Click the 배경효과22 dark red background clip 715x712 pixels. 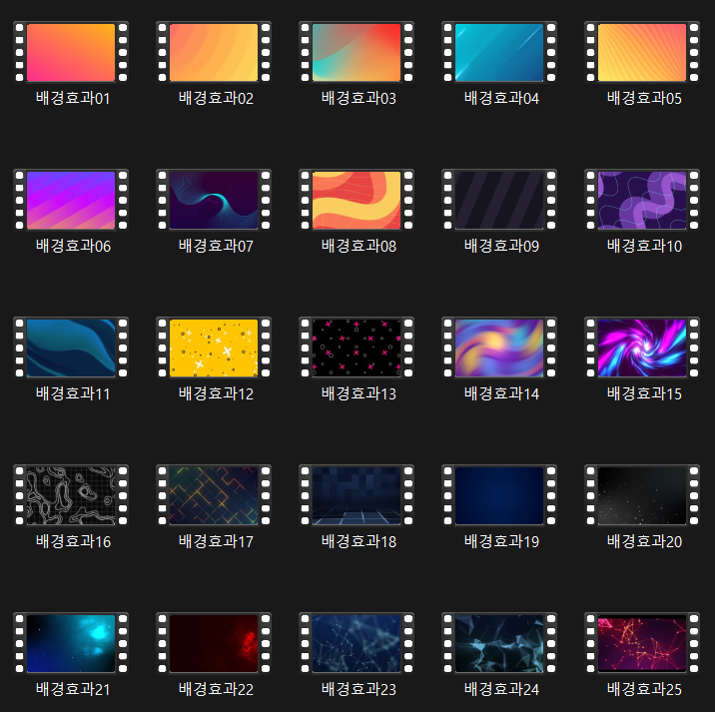point(214,643)
